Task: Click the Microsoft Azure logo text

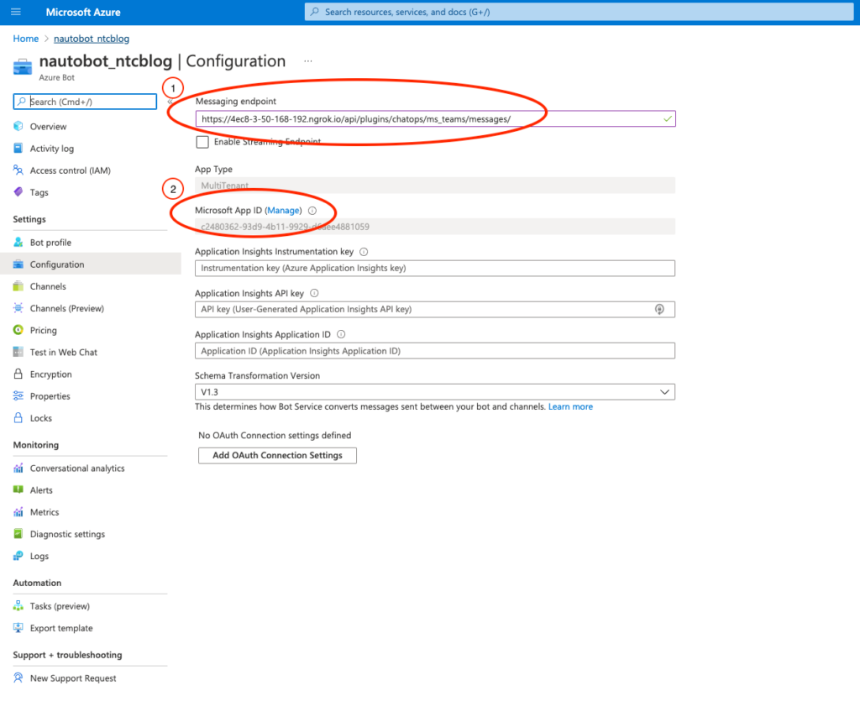Action: [x=83, y=12]
